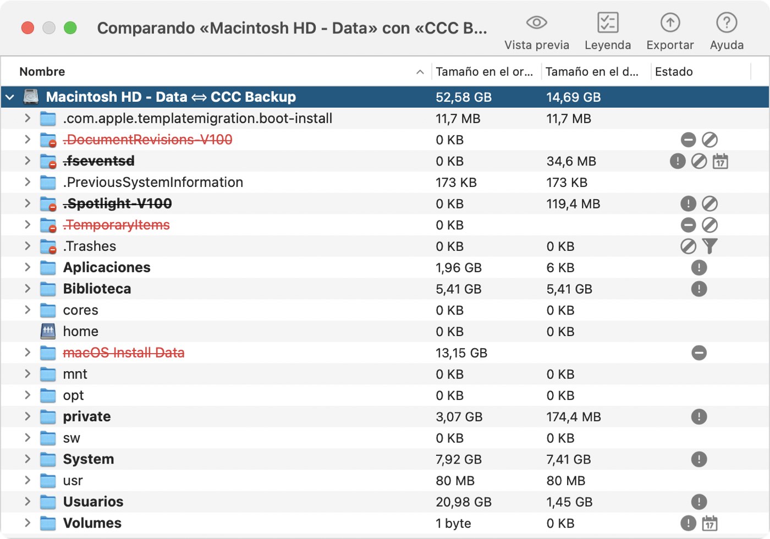
Task: Click the exclamation status icon for Biblioteca
Action: [699, 289]
